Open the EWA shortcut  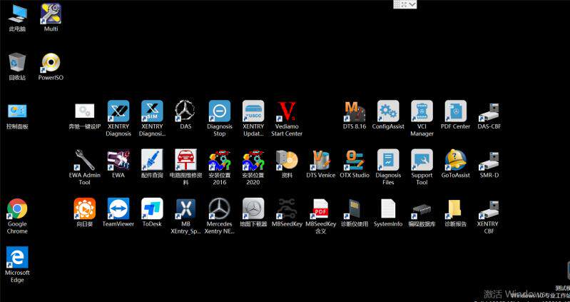pos(118,160)
